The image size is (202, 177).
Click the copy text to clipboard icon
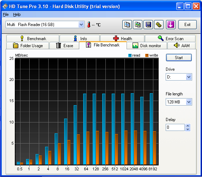[x=127, y=25]
